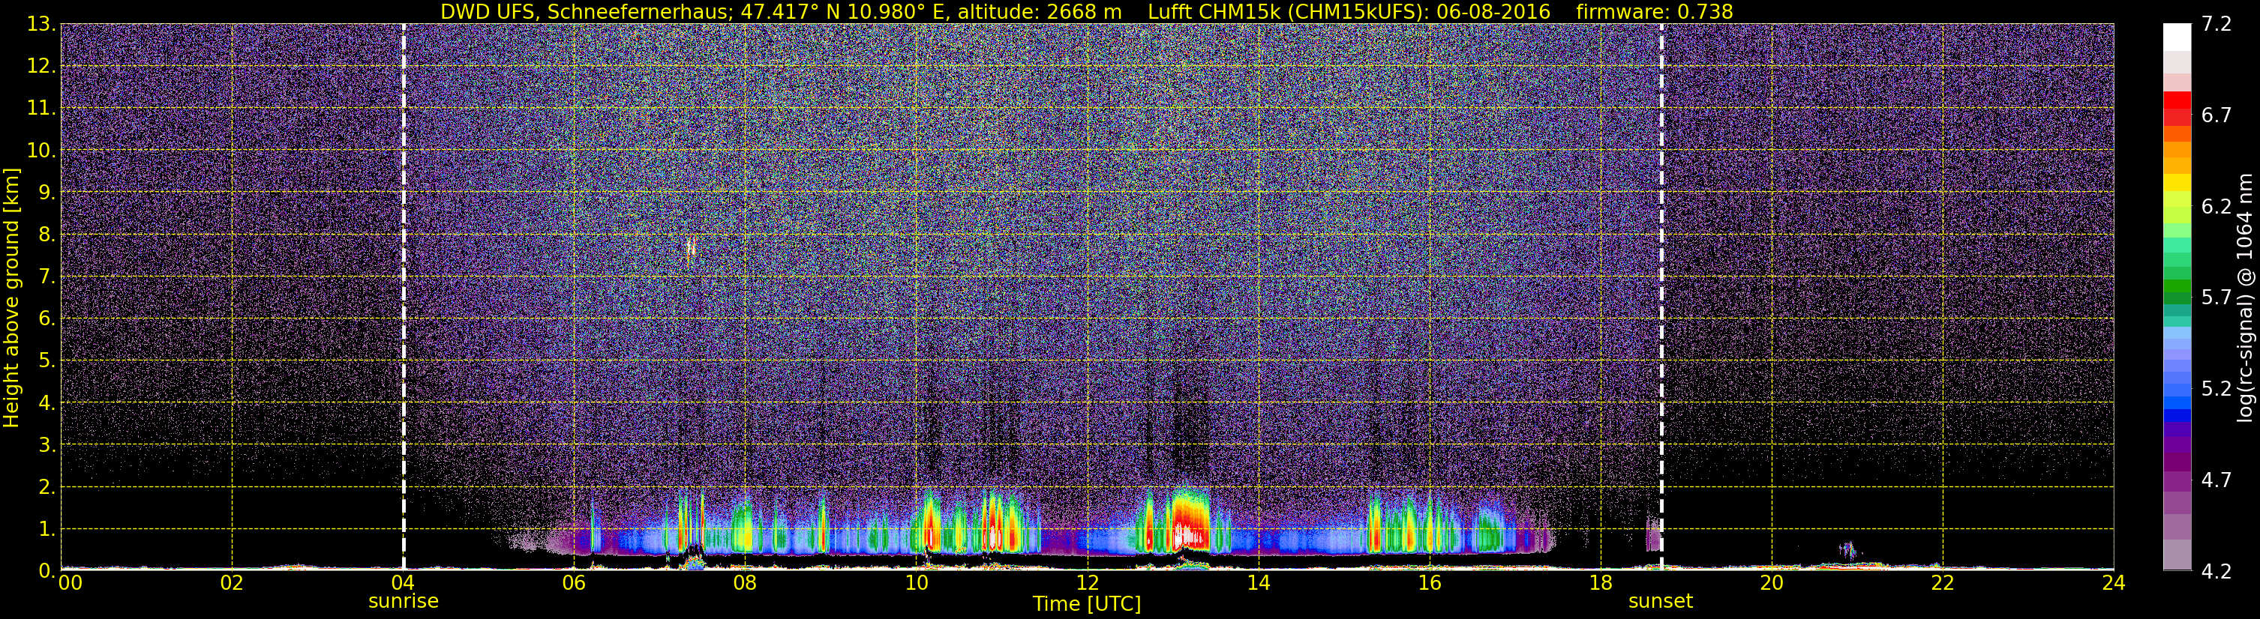
Task: Click the '06' tick on the time axis
Action: pyautogui.click(x=574, y=583)
